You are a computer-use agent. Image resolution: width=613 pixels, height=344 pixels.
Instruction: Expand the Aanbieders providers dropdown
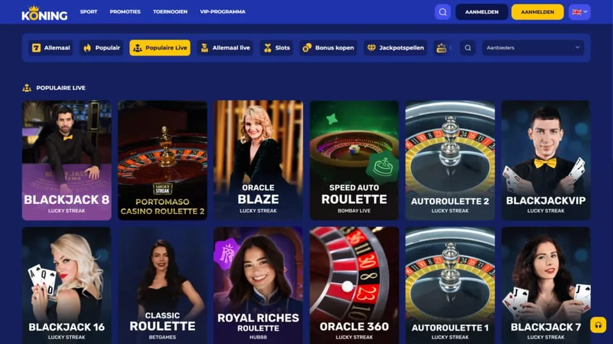(x=533, y=48)
